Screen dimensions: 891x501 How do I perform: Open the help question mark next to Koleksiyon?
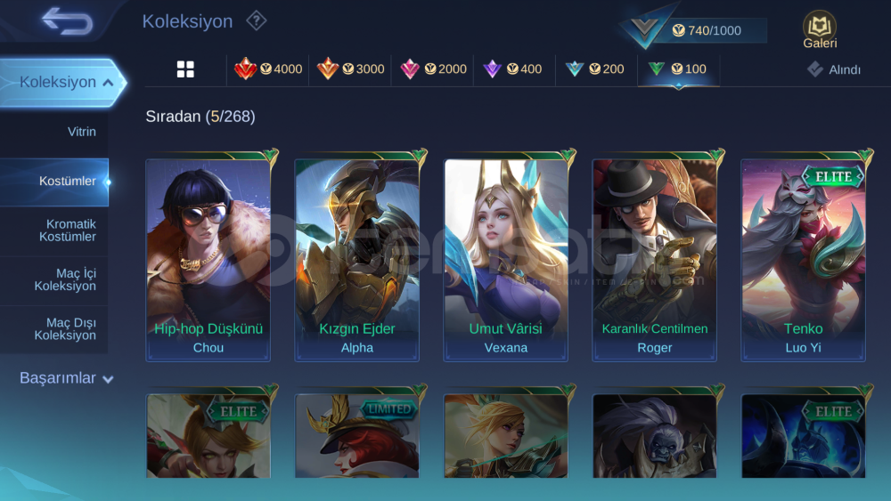(x=257, y=21)
